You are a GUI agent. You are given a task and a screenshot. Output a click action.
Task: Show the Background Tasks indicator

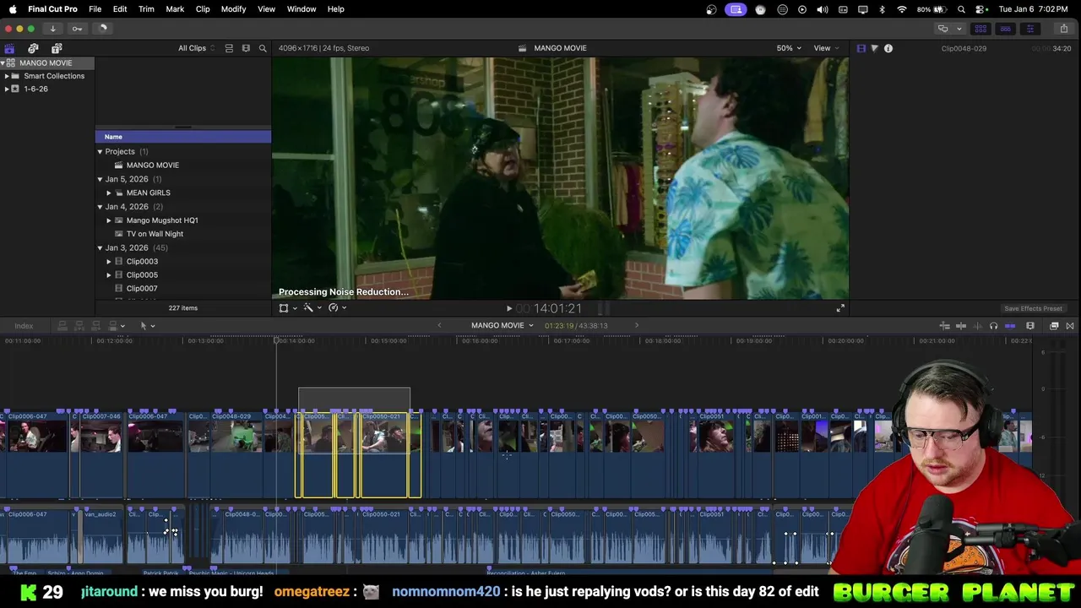[102, 29]
